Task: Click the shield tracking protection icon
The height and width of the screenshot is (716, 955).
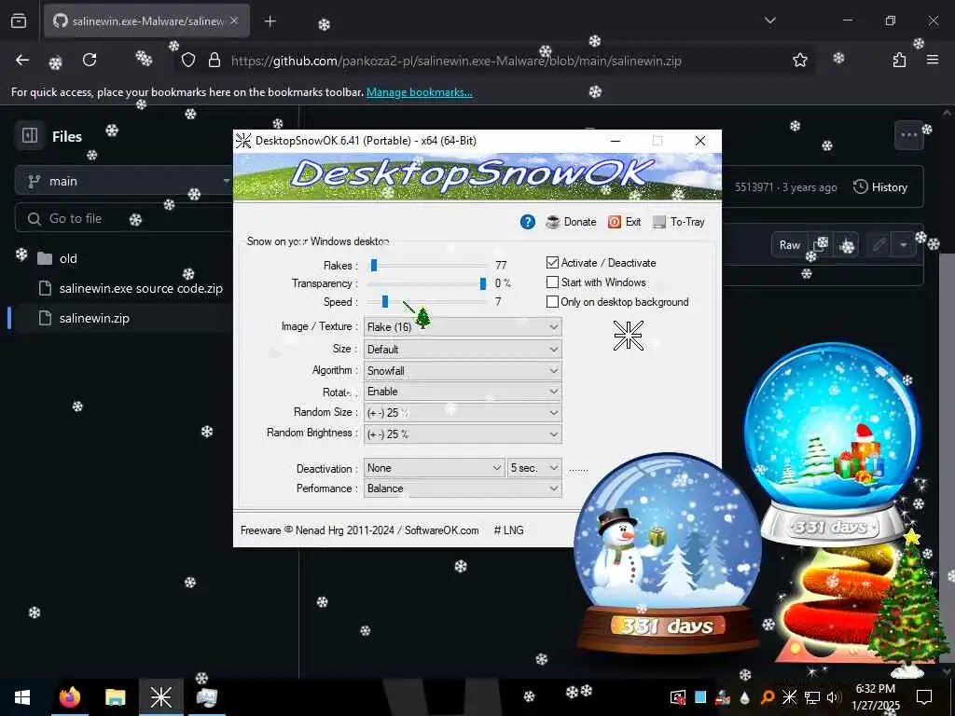Action: (x=188, y=60)
